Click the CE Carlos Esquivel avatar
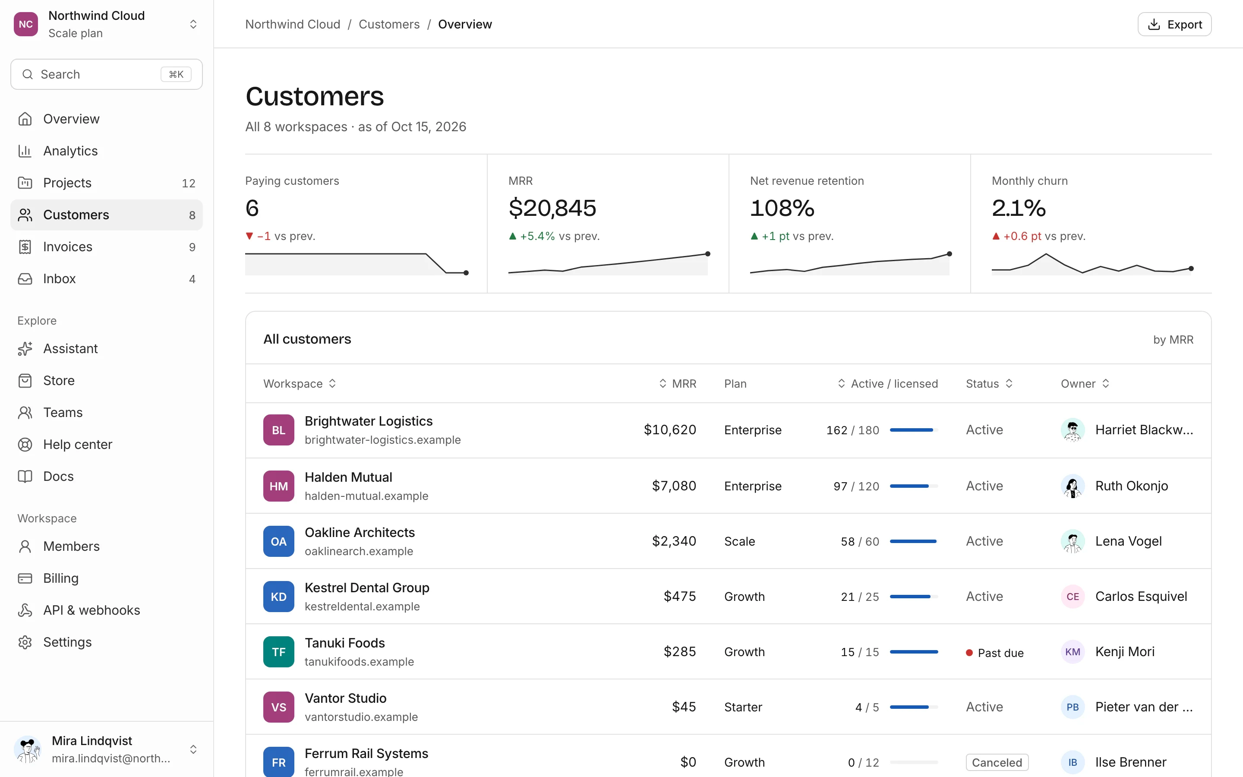This screenshot has width=1243, height=777. point(1073,597)
